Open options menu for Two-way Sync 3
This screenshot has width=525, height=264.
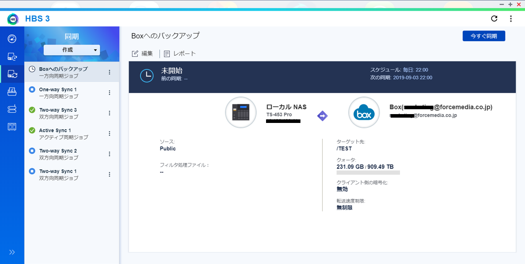(110, 113)
